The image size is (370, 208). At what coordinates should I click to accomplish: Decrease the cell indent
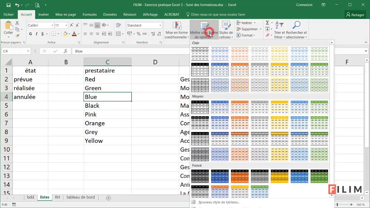click(x=104, y=34)
